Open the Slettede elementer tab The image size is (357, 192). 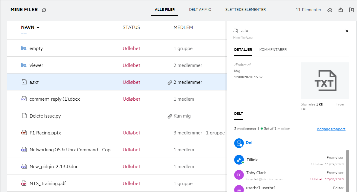(x=245, y=10)
